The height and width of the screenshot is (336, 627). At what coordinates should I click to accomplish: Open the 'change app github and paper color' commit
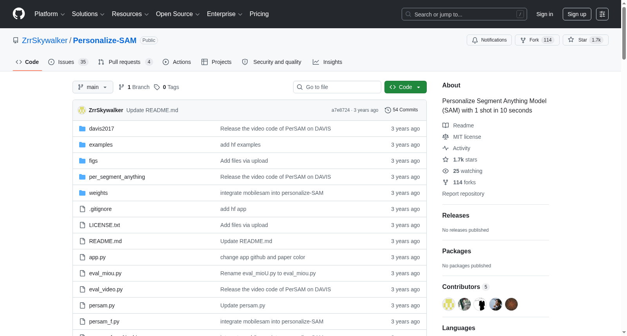tap(263, 257)
